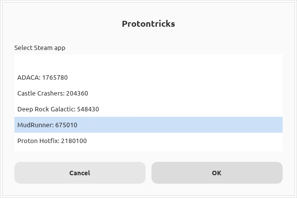Click the highlighted MudRunner row
The width and height of the screenshot is (297, 198).
[x=48, y=125]
